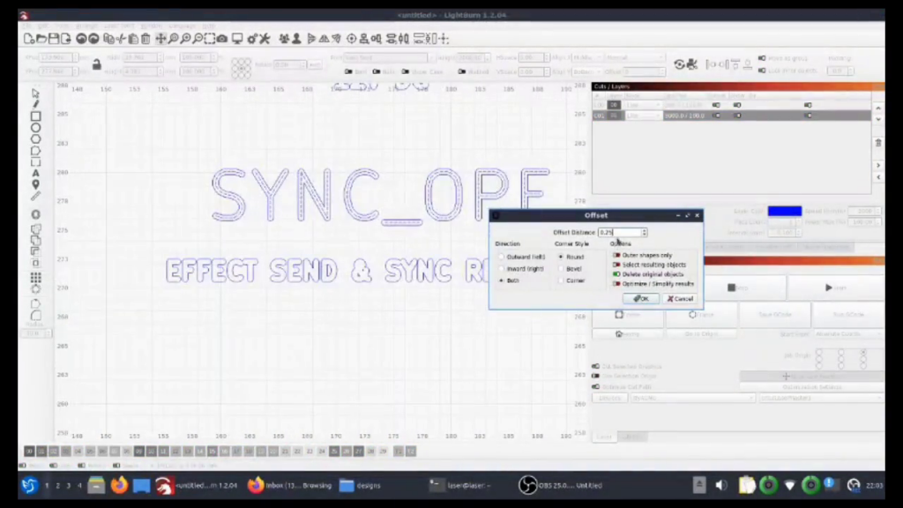Select layer C01 color chip in list

tap(614, 116)
